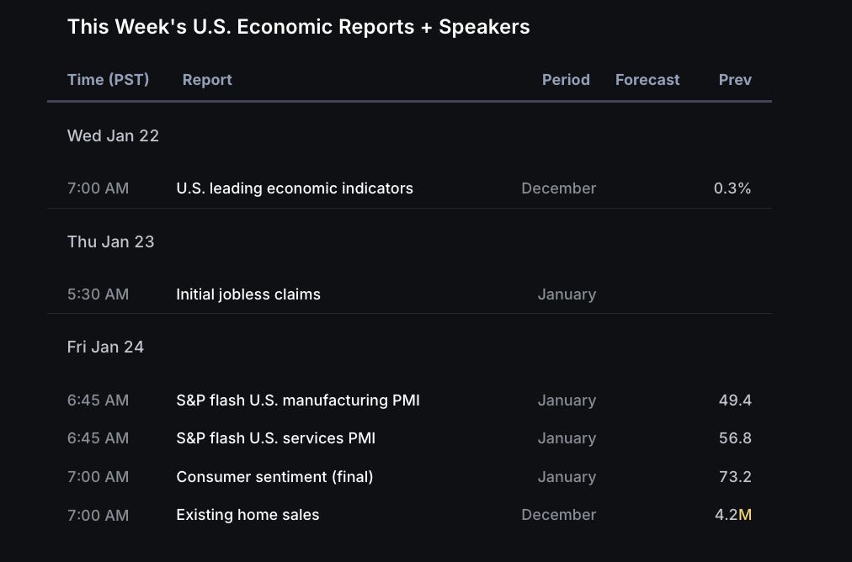Click the Report column header

[207, 80]
